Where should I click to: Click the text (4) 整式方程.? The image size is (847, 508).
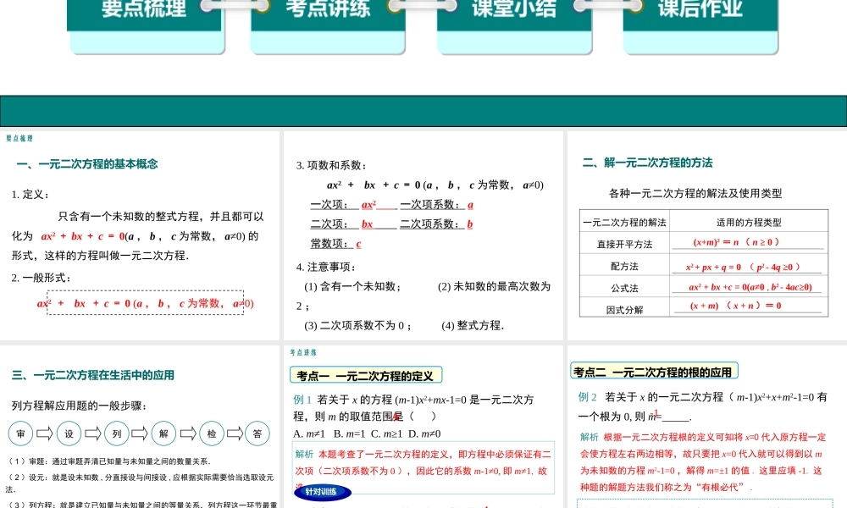tap(473, 325)
